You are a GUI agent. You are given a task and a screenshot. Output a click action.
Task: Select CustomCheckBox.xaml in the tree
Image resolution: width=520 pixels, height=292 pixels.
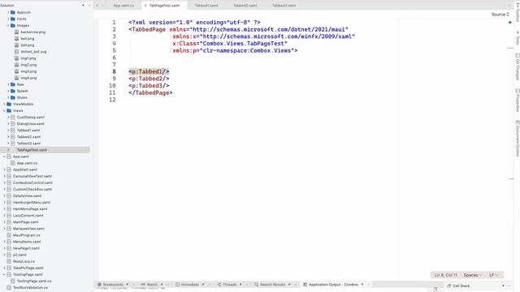coord(32,189)
